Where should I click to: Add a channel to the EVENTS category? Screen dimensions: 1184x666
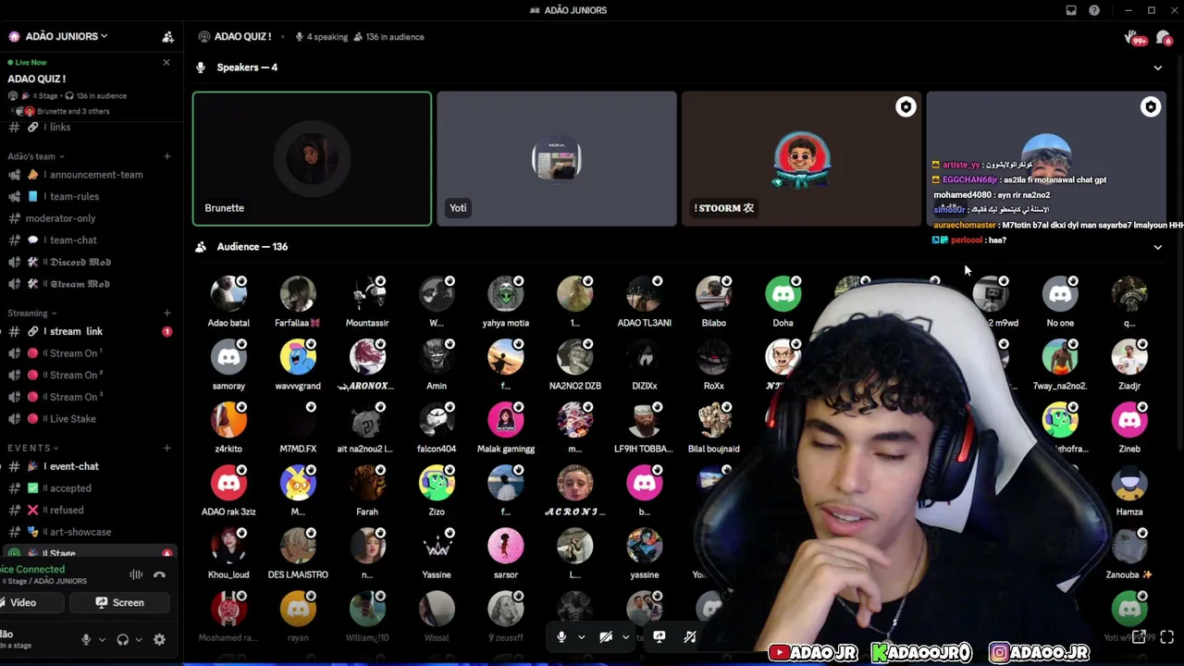pyautogui.click(x=167, y=449)
